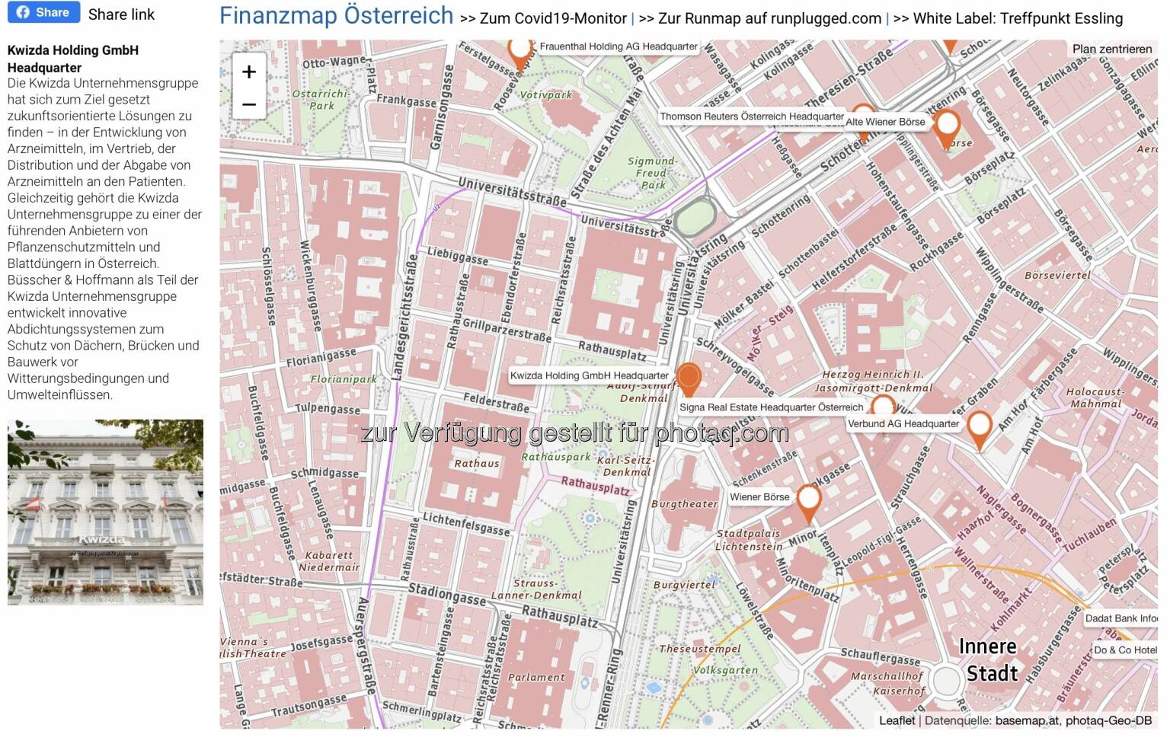
Task: Click the Signa Real Estate Headquarter marker
Action: (x=882, y=404)
